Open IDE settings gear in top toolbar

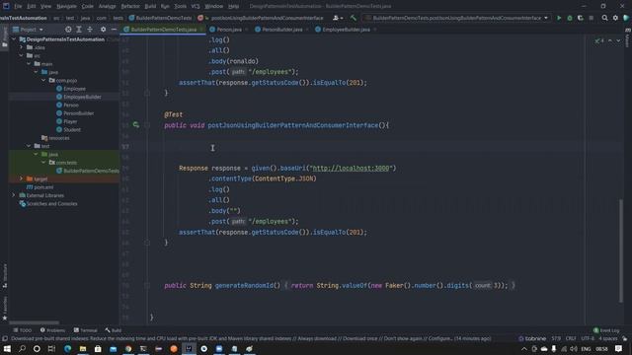click(x=615, y=18)
